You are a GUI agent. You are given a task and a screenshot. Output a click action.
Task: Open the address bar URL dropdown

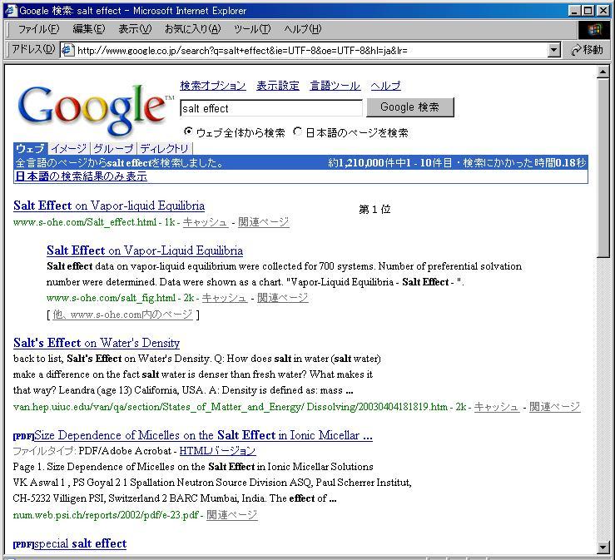tap(554, 50)
